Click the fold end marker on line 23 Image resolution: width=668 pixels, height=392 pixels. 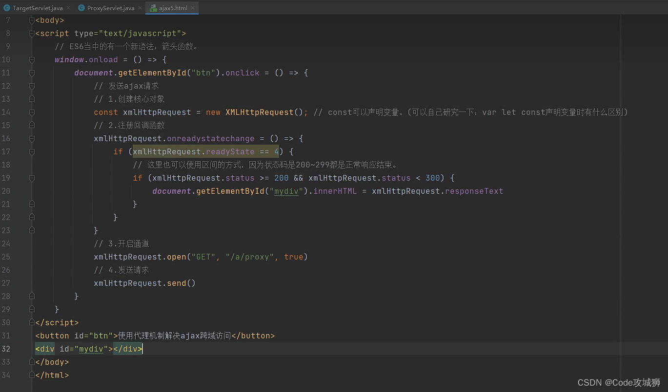point(32,231)
